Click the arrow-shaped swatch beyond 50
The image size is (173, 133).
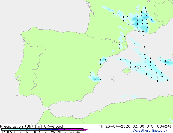coord(87,129)
